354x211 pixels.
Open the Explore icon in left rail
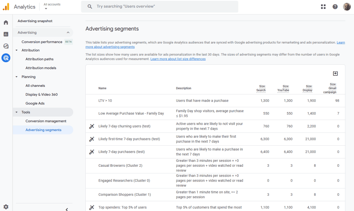pyautogui.click(x=6, y=46)
